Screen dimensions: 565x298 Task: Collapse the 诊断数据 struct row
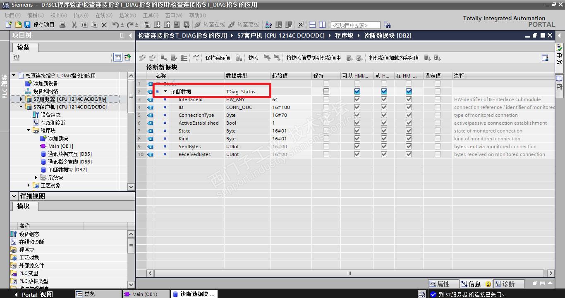[x=165, y=92]
